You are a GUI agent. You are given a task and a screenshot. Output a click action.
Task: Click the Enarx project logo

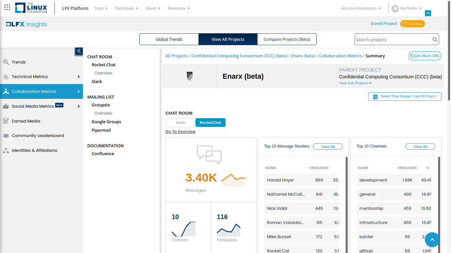click(190, 76)
